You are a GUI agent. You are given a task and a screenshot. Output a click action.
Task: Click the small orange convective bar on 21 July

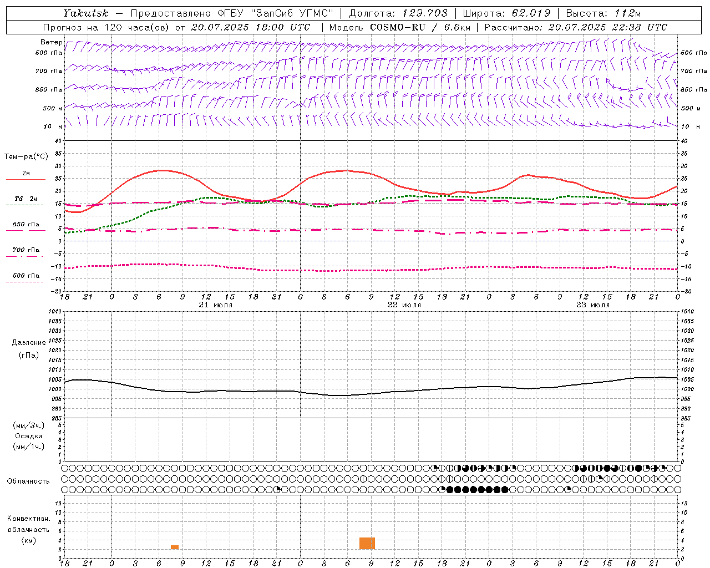click(175, 547)
